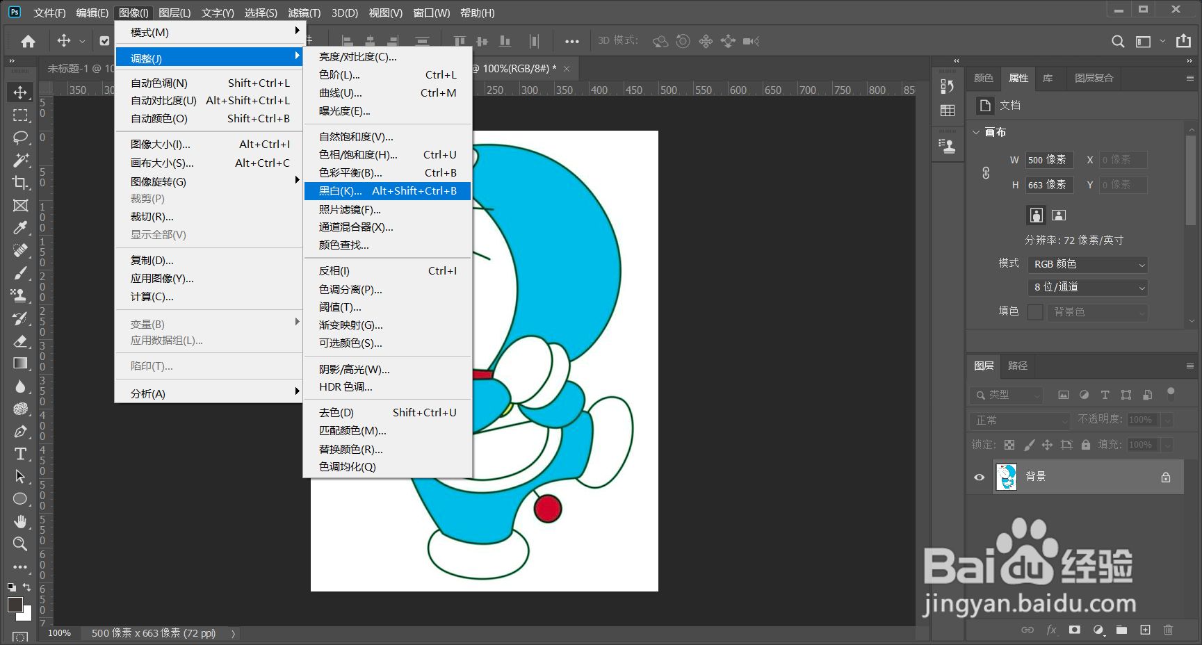Open the Move tool preset picker arrow

[x=82, y=41]
